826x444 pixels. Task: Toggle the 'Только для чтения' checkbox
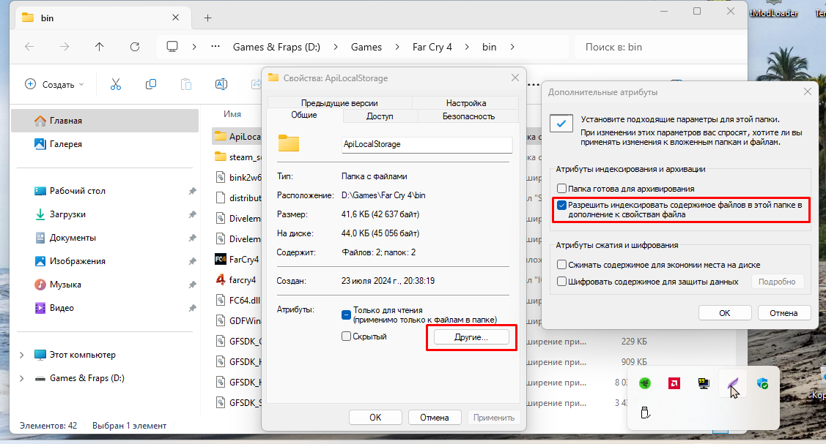(347, 315)
